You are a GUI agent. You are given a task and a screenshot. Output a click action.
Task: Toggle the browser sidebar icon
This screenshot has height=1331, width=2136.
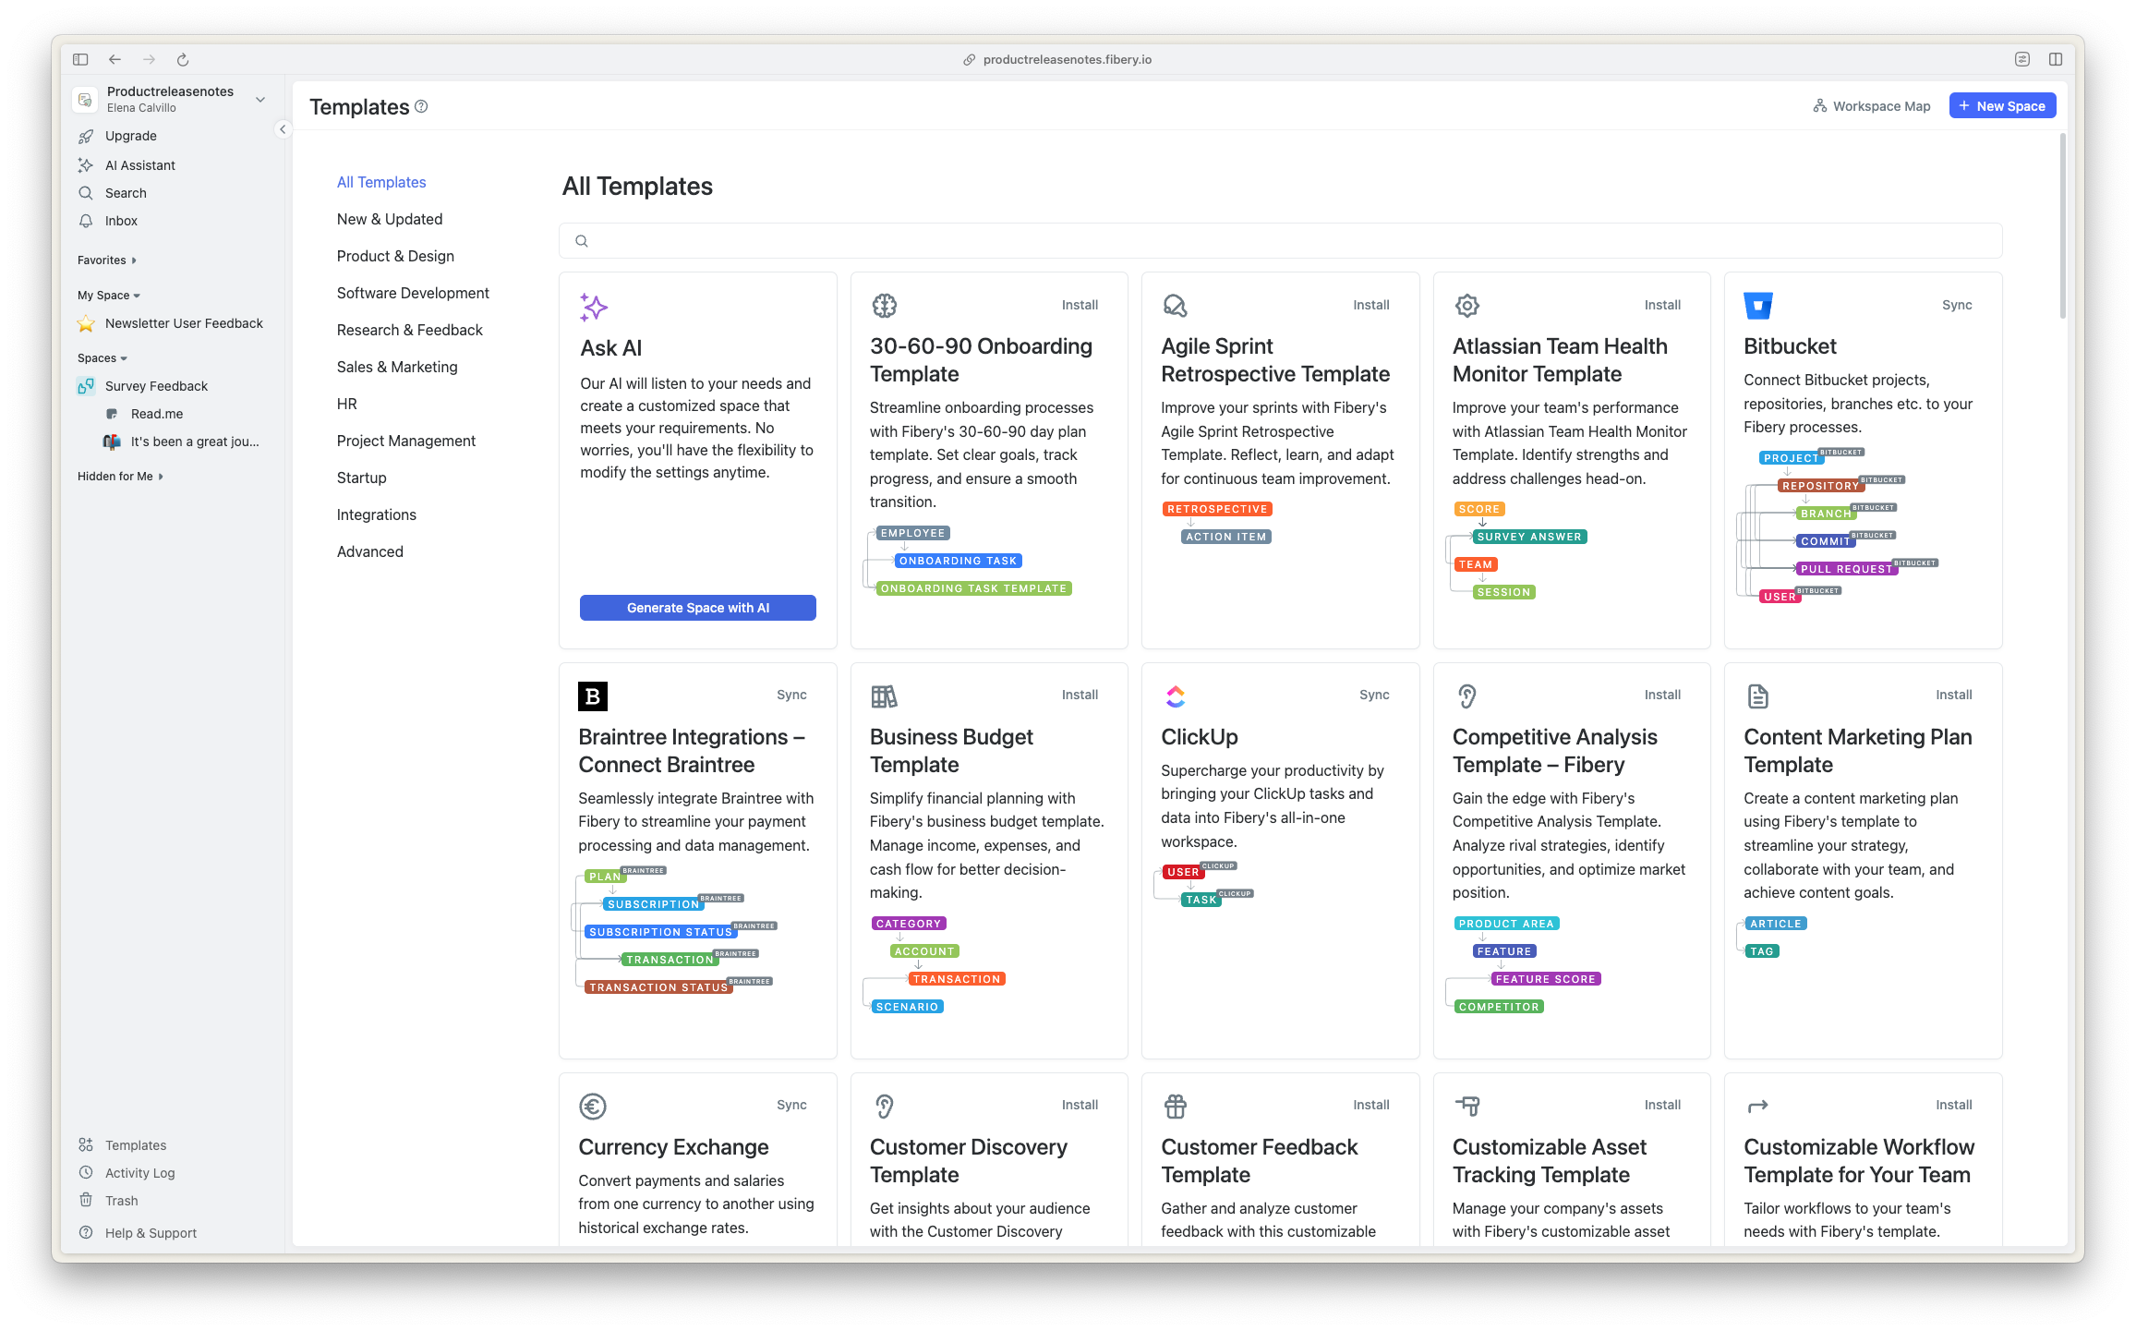click(80, 60)
